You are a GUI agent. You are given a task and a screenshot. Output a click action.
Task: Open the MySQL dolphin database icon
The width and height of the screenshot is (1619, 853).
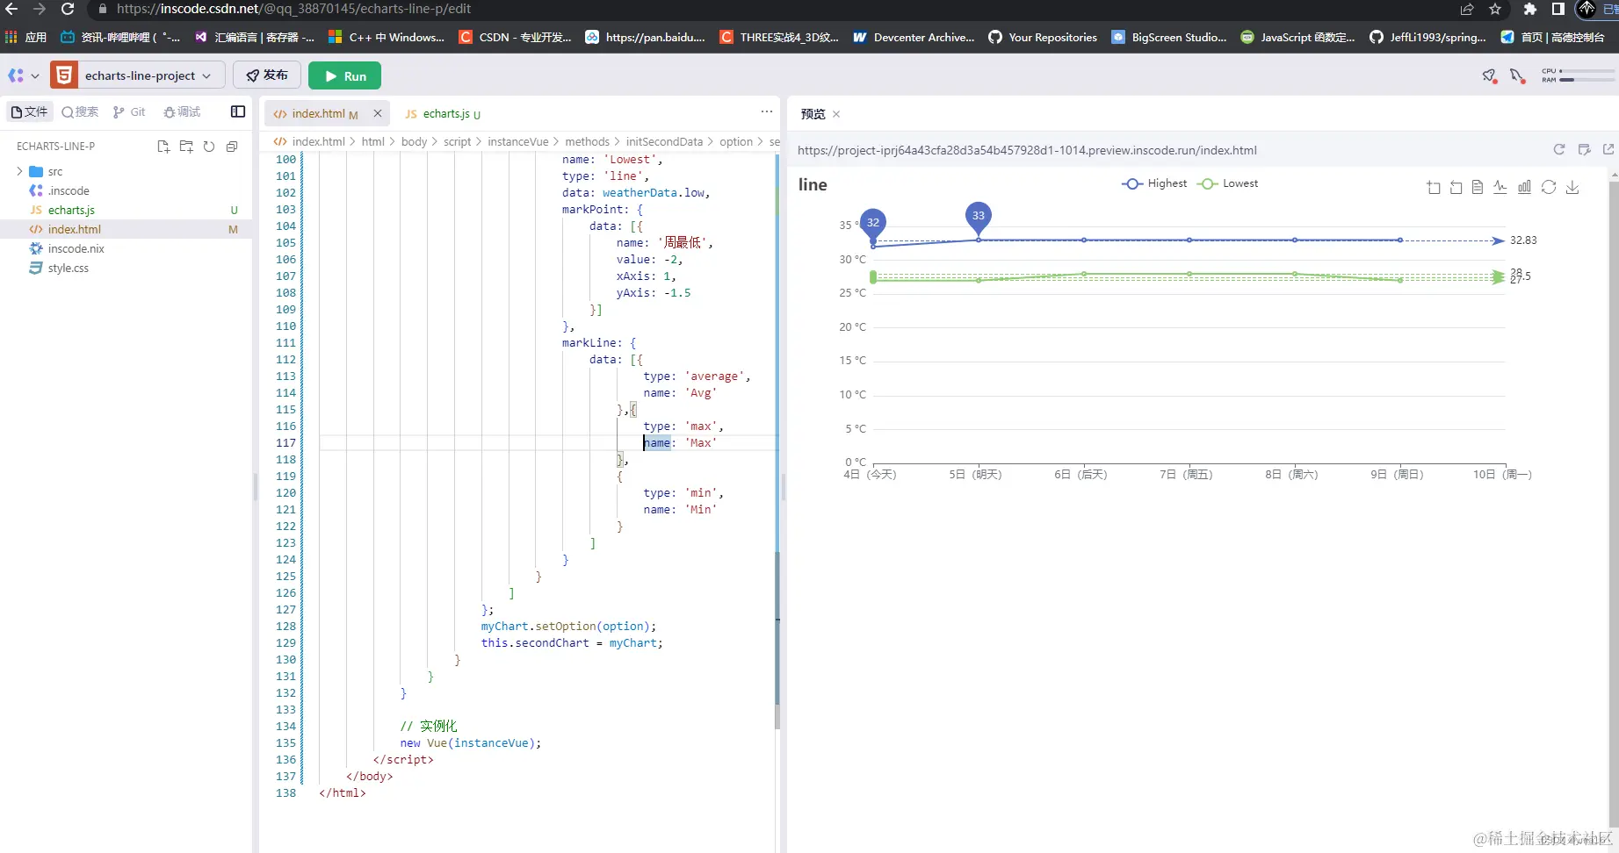tap(1517, 76)
